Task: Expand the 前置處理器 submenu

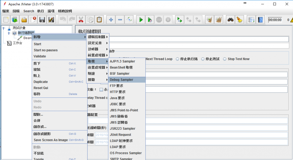Action: coord(98,55)
